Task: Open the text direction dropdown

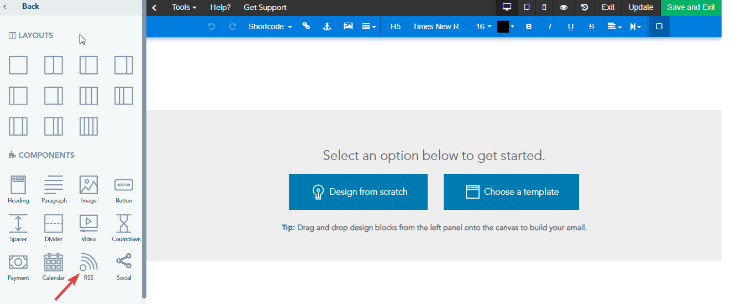Action: [636, 26]
